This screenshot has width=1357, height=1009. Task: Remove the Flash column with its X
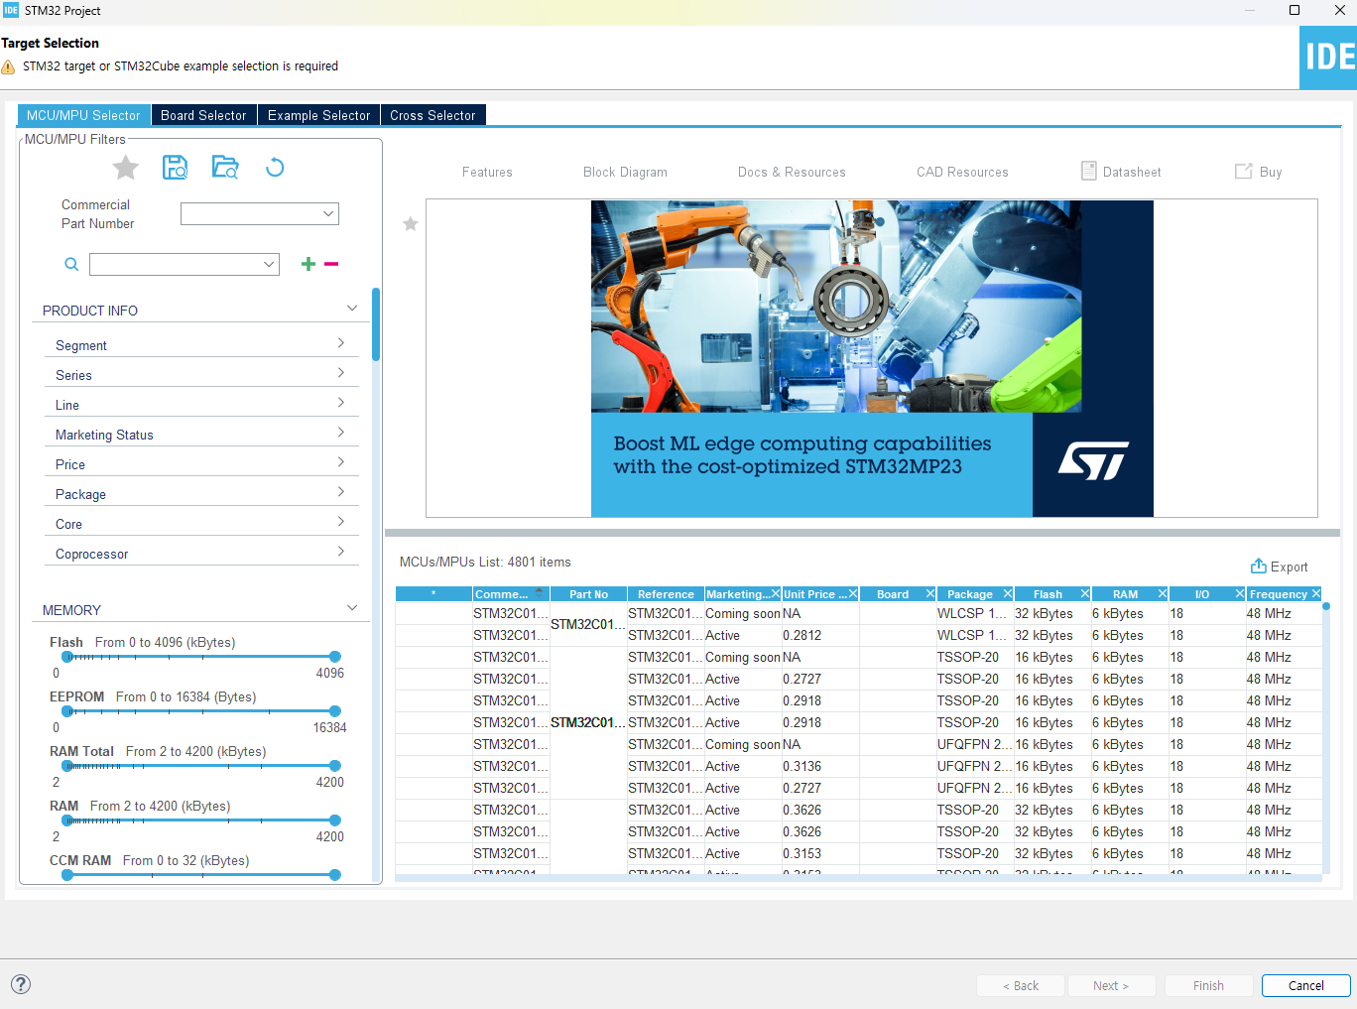click(1085, 593)
